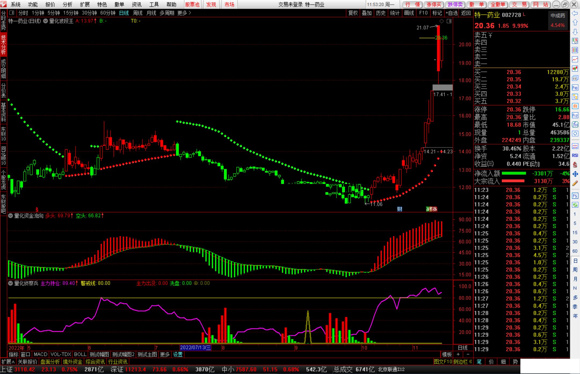Viewport: 580px width, 374px height.
Task: Click the F5 icon in right sidebar
Action: point(575,196)
